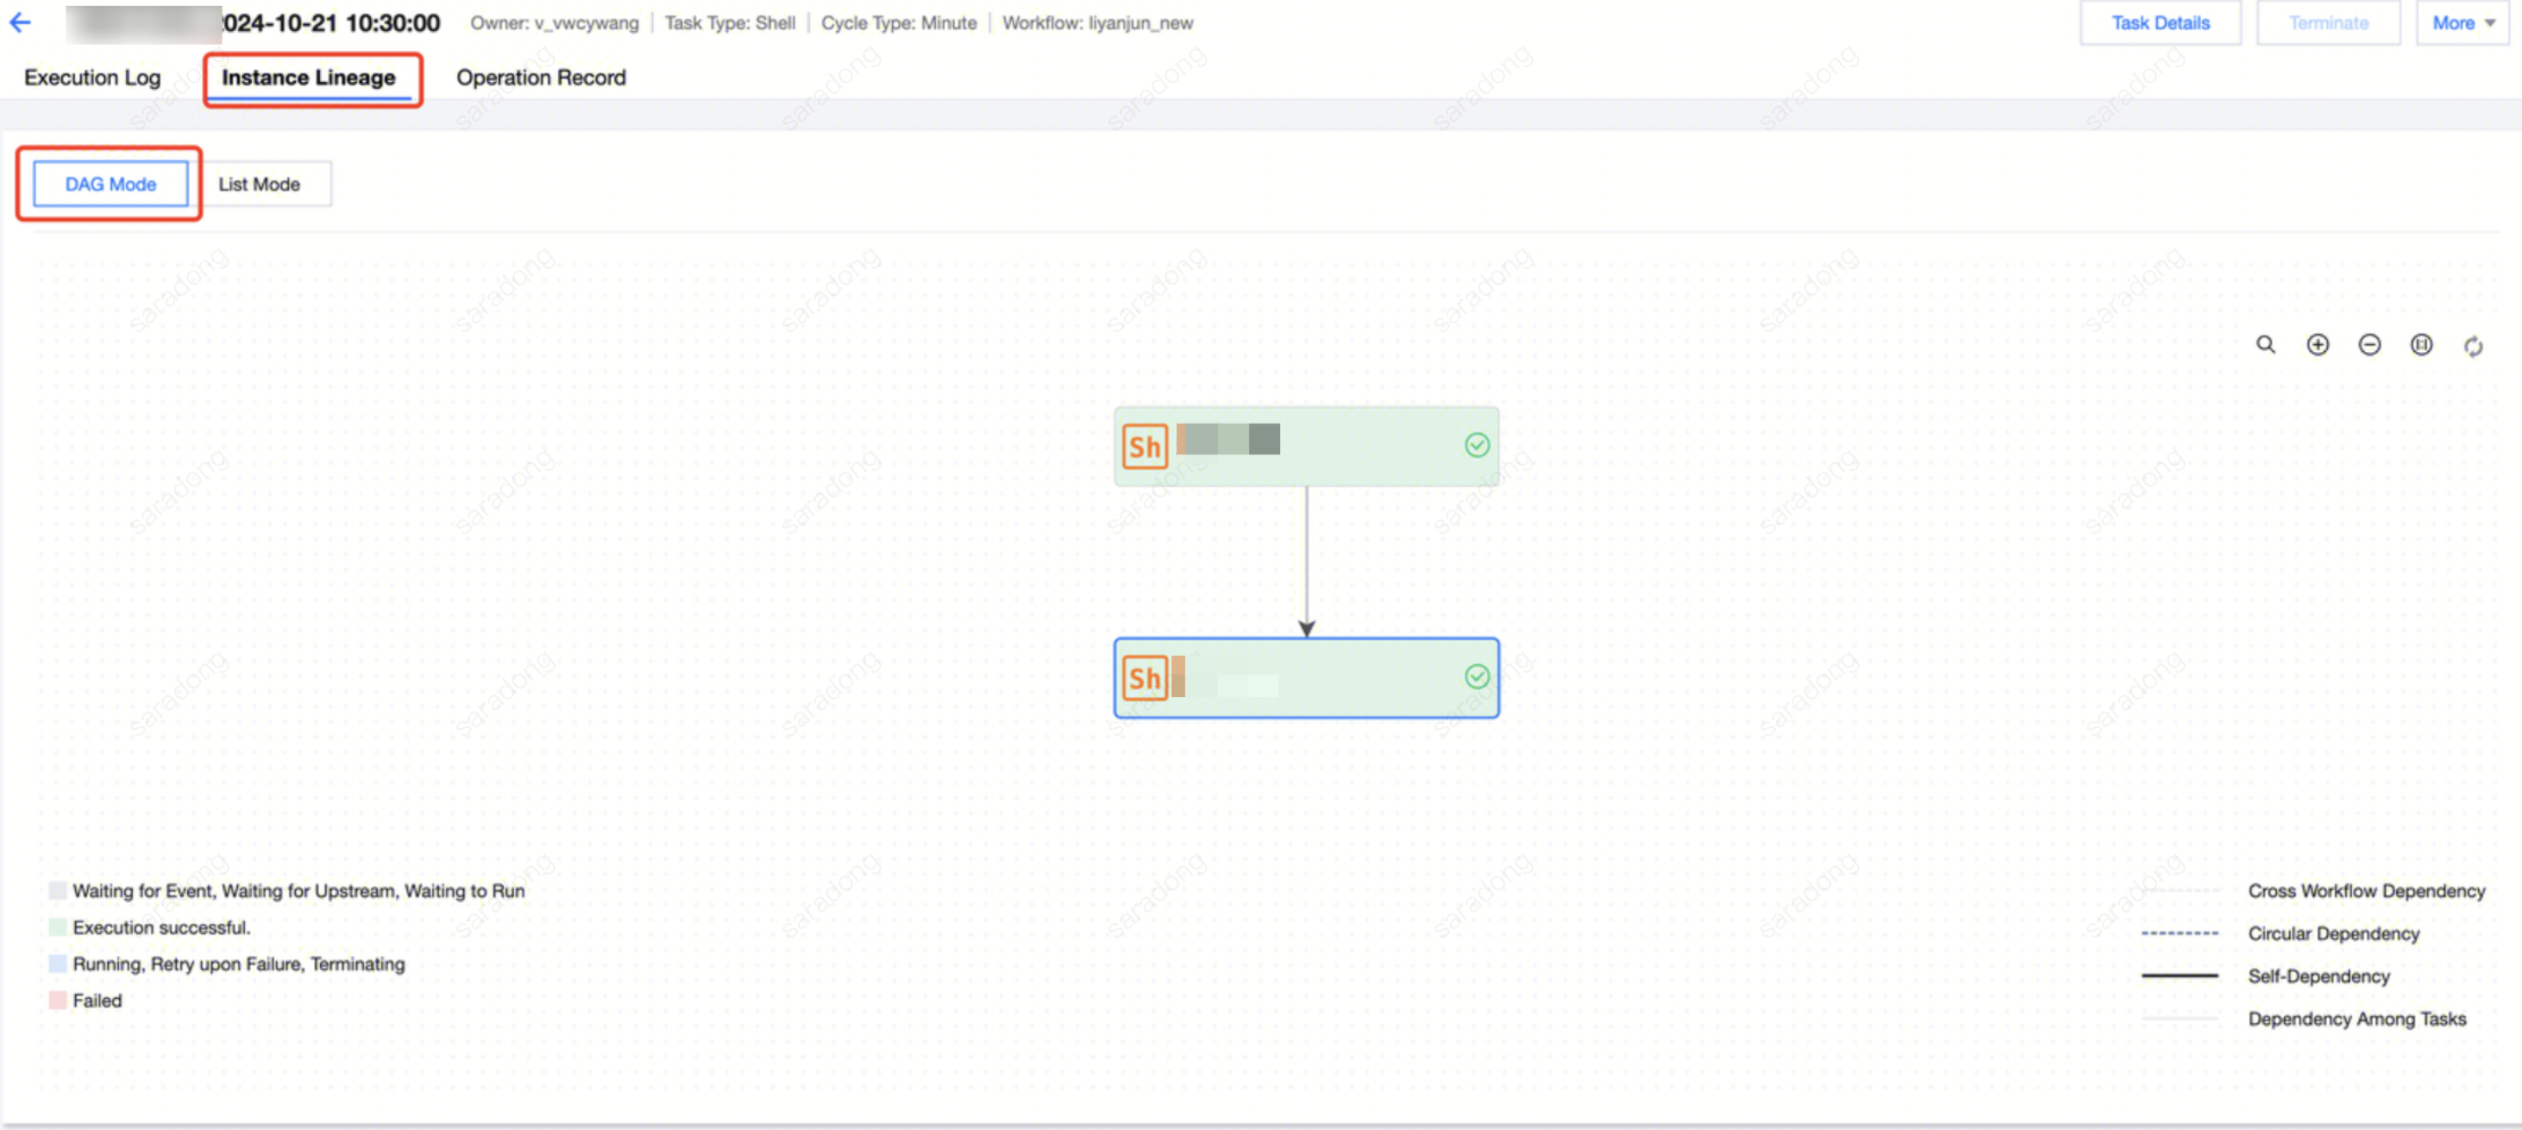Viewport: 2522px width, 1130px height.
Task: Click the Failed legend color swatch
Action: pyautogui.click(x=58, y=1001)
